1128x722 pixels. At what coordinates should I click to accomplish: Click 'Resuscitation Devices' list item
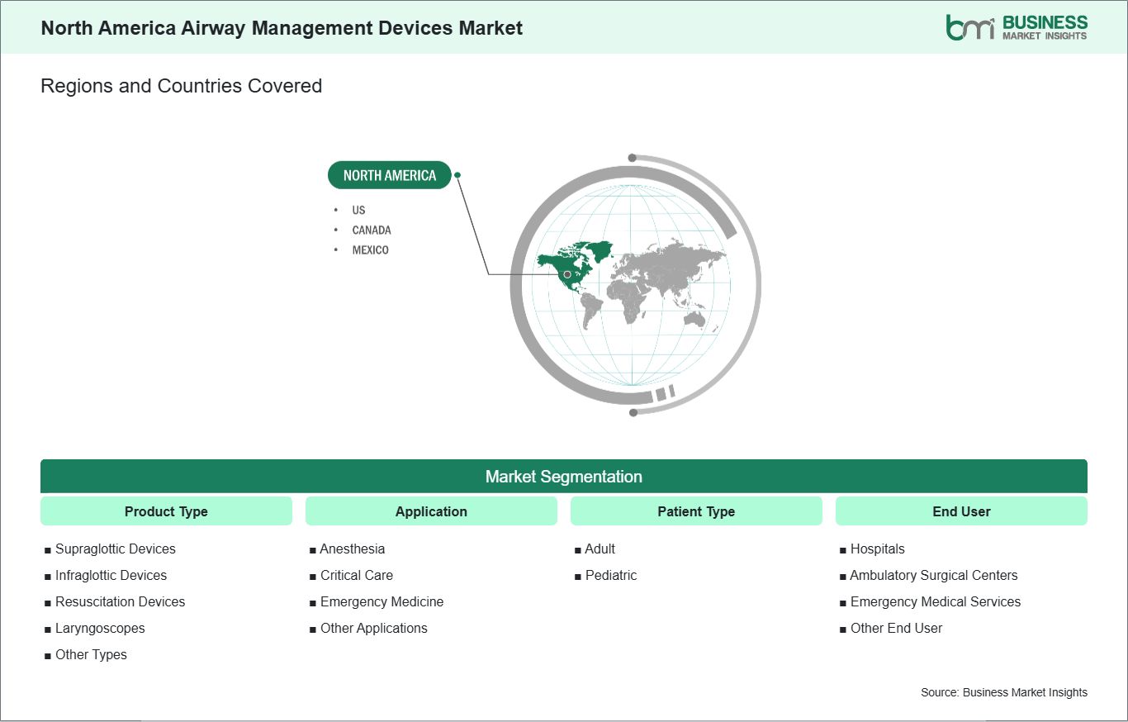(115, 601)
